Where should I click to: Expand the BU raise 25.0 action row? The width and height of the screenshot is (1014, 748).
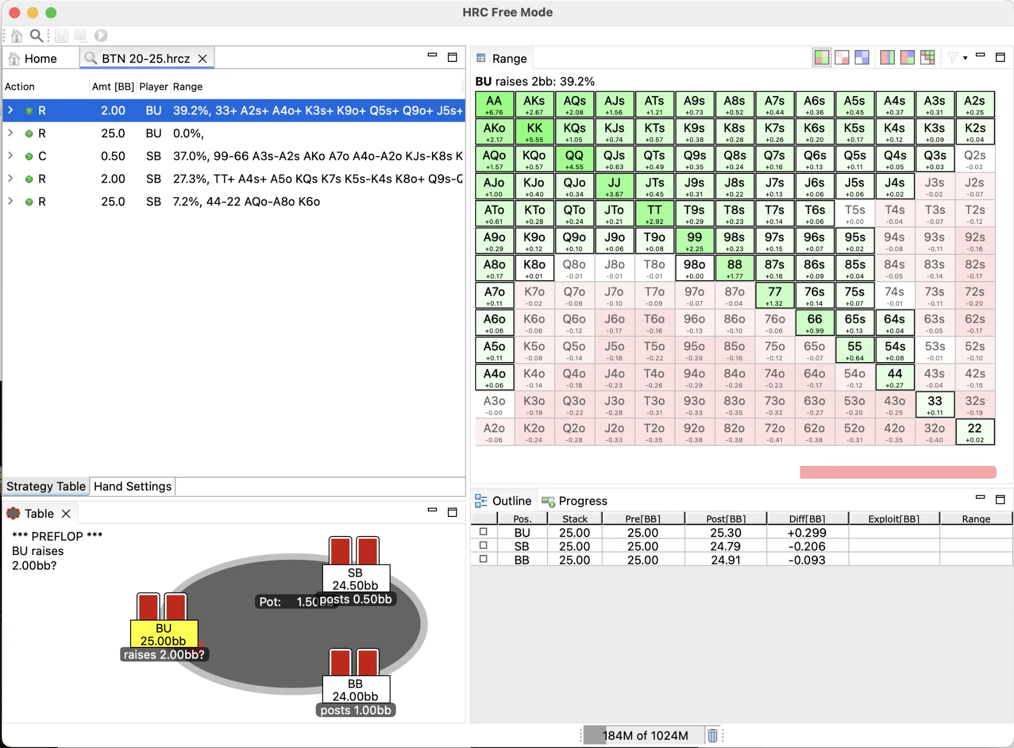coord(10,133)
